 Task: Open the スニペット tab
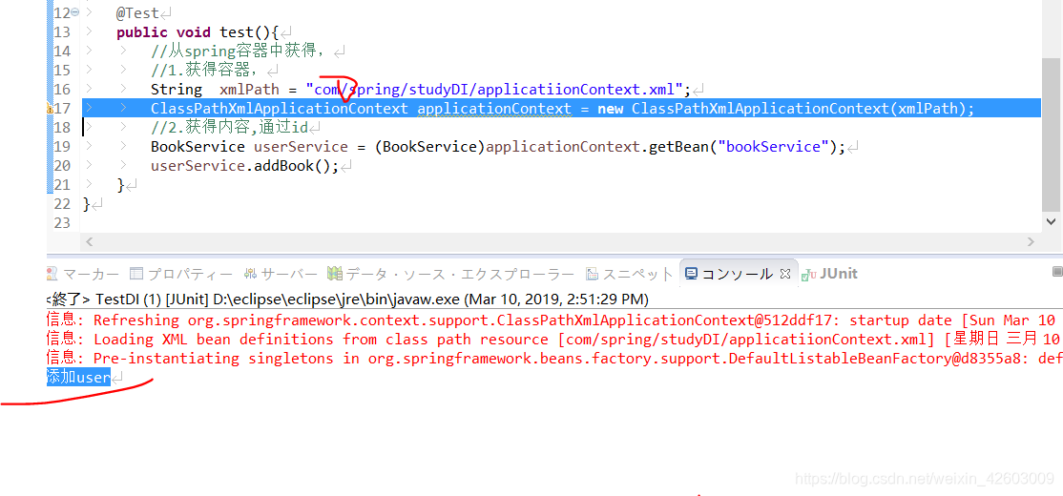pos(629,274)
